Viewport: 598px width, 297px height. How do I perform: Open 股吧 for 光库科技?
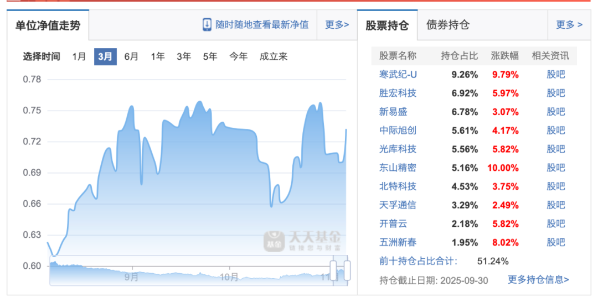click(556, 149)
